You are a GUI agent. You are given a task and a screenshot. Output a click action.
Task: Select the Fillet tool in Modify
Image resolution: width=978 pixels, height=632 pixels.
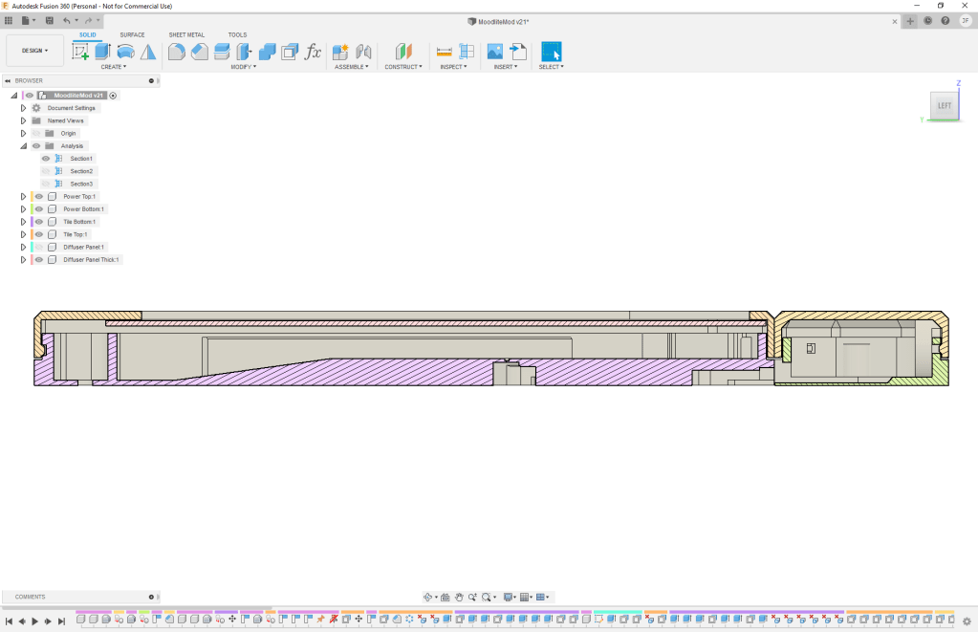(x=177, y=52)
